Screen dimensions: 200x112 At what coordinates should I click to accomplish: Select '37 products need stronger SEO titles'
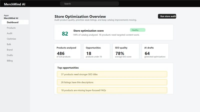[x=112, y=74]
